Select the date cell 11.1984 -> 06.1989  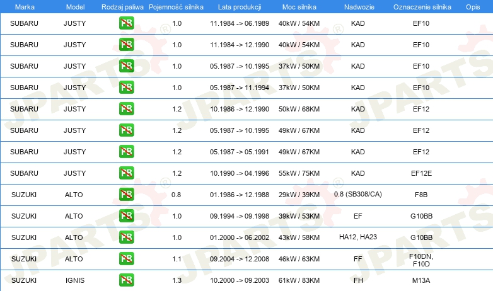[x=240, y=23]
